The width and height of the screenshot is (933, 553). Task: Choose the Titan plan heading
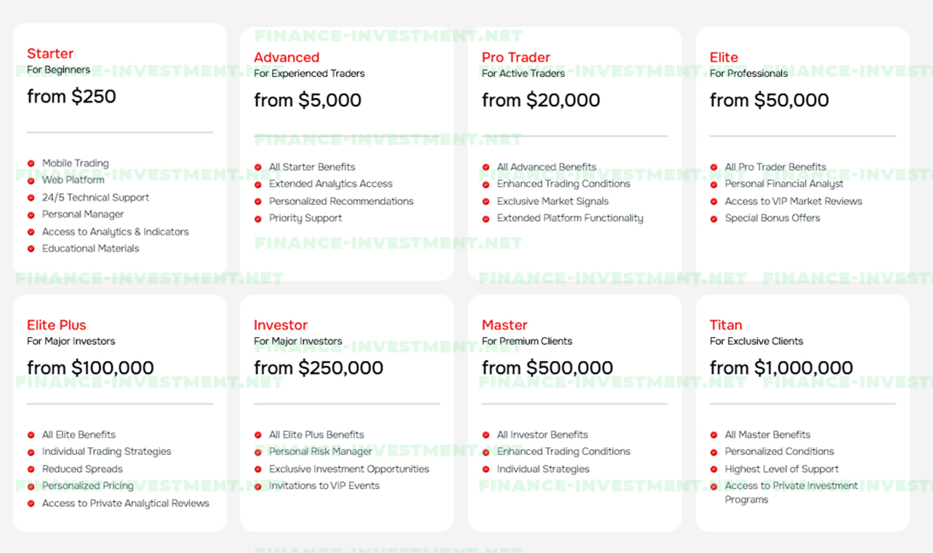click(726, 325)
